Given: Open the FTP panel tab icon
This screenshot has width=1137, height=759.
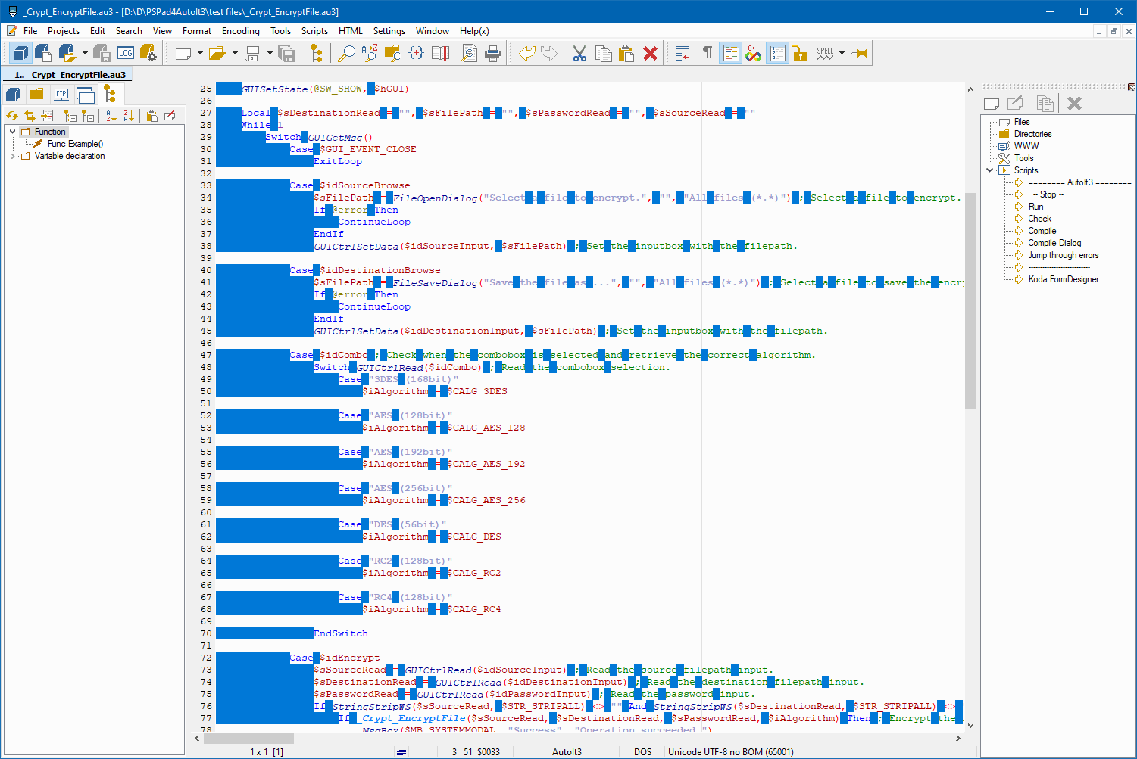Looking at the screenshot, I should [61, 95].
